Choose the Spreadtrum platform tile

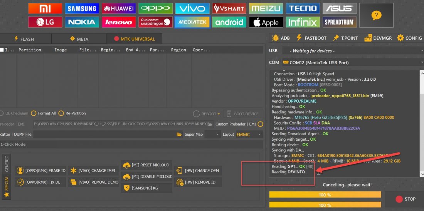(x=339, y=22)
